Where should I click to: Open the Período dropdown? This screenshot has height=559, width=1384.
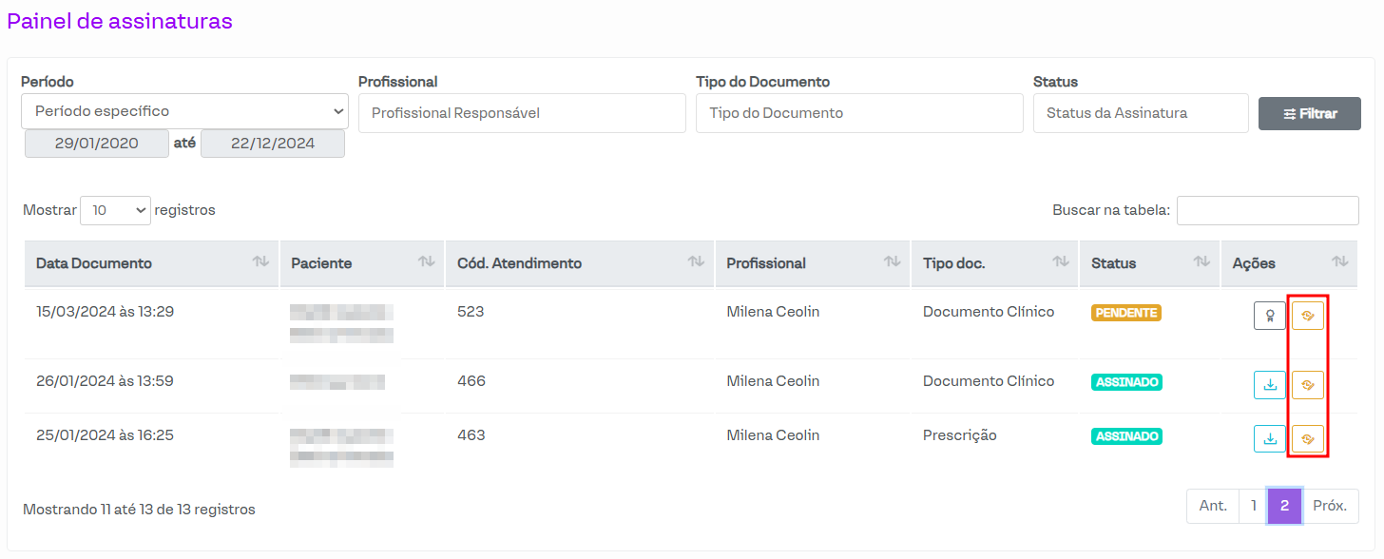pos(184,111)
